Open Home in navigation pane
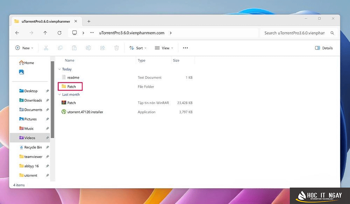Image resolution: width=350 pixels, height=204 pixels. click(27, 63)
